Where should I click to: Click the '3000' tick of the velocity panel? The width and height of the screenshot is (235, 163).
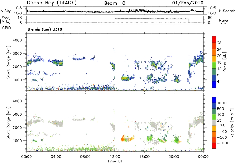click(17, 114)
